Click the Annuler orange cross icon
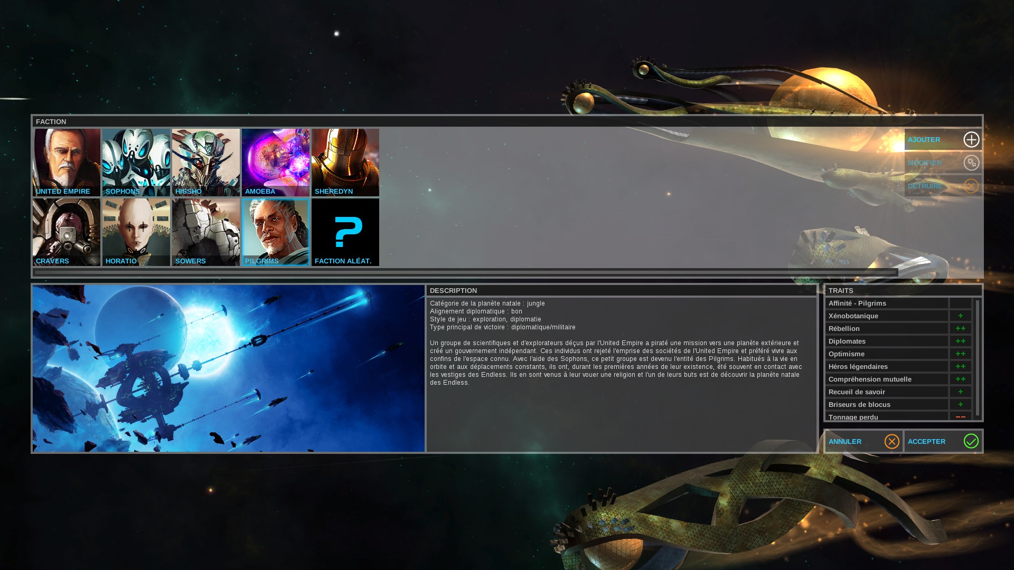This screenshot has width=1014, height=570. click(891, 441)
